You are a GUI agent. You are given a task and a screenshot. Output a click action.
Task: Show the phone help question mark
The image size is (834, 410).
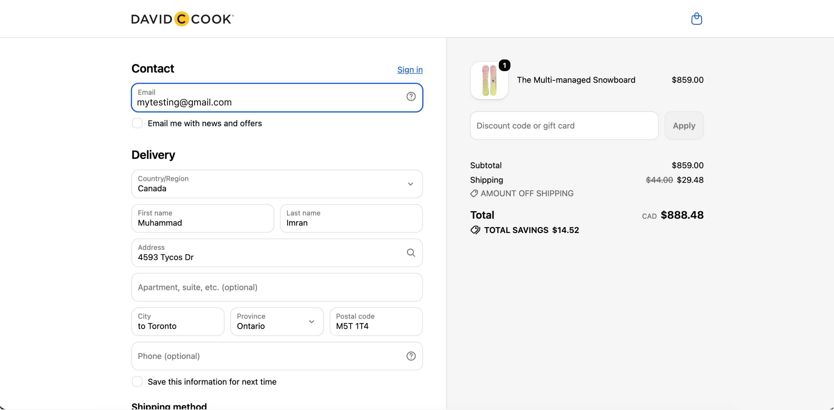(411, 356)
